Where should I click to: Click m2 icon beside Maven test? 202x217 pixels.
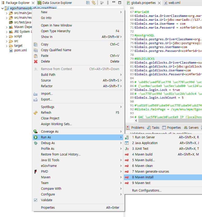[127, 183]
